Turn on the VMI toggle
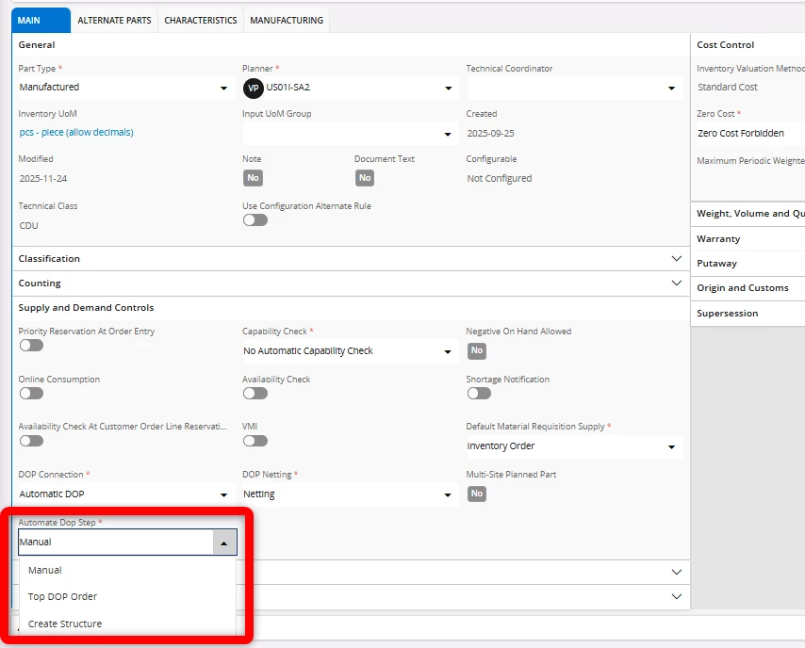 point(255,441)
